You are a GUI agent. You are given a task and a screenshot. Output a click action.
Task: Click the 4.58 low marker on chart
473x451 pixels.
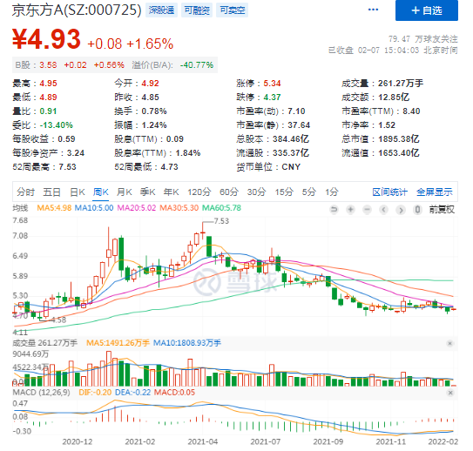click(x=58, y=320)
